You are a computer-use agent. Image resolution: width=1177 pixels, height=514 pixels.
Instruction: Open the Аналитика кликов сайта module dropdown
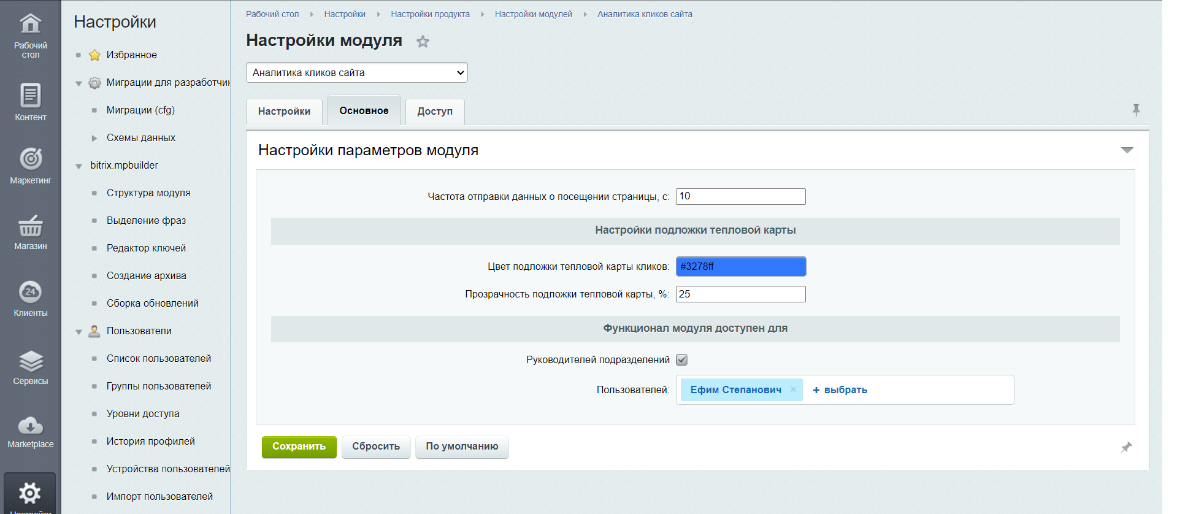(356, 72)
